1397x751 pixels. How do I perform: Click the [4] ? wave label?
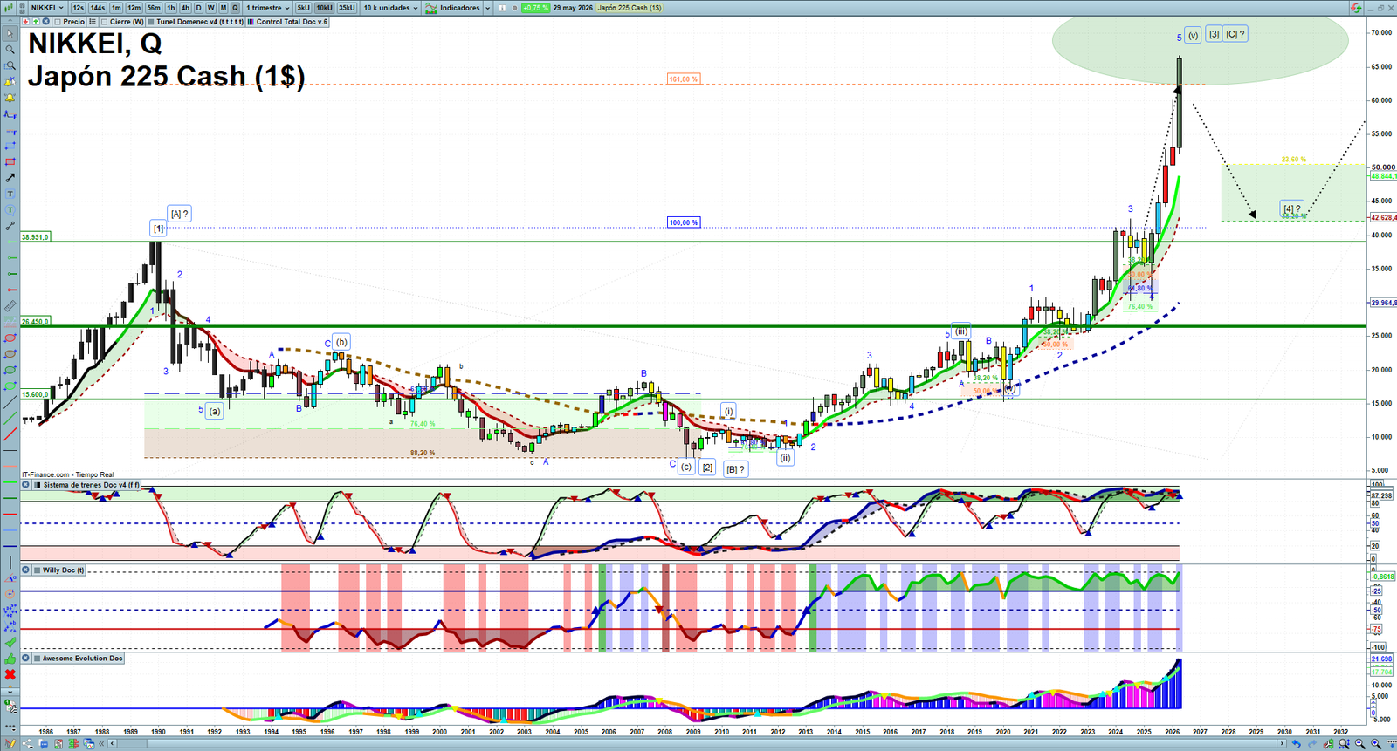pos(1292,208)
